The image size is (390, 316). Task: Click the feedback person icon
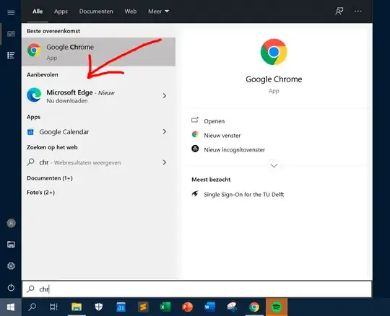point(339,11)
